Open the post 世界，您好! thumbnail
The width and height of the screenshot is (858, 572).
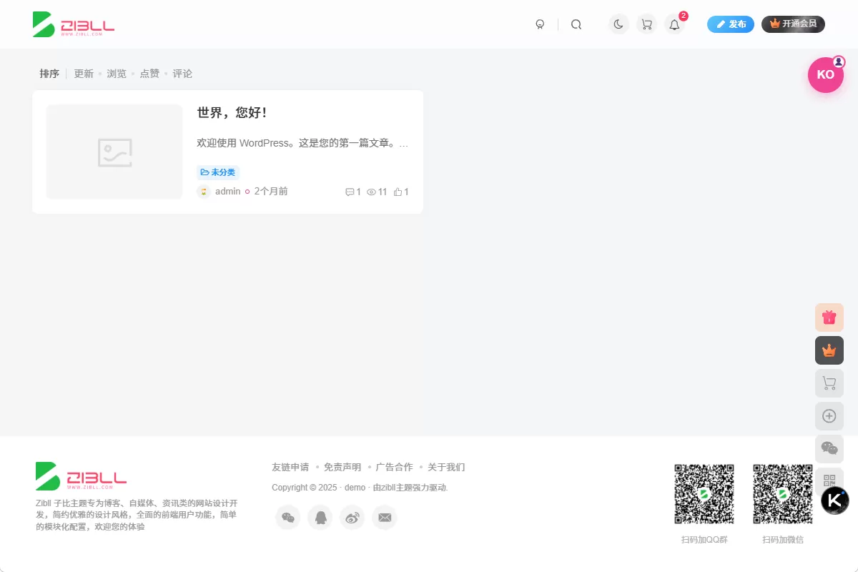click(114, 151)
